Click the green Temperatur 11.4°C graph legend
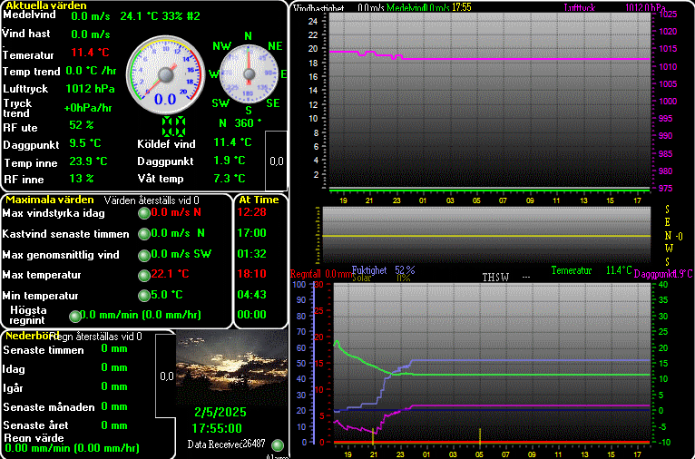695x459 pixels. (592, 269)
